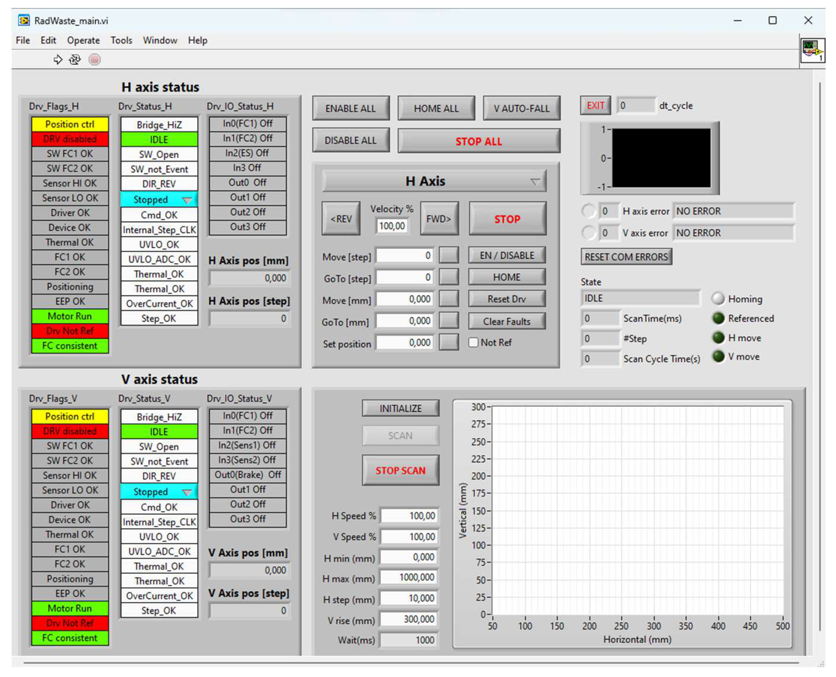Open the Tools menu

[121, 40]
